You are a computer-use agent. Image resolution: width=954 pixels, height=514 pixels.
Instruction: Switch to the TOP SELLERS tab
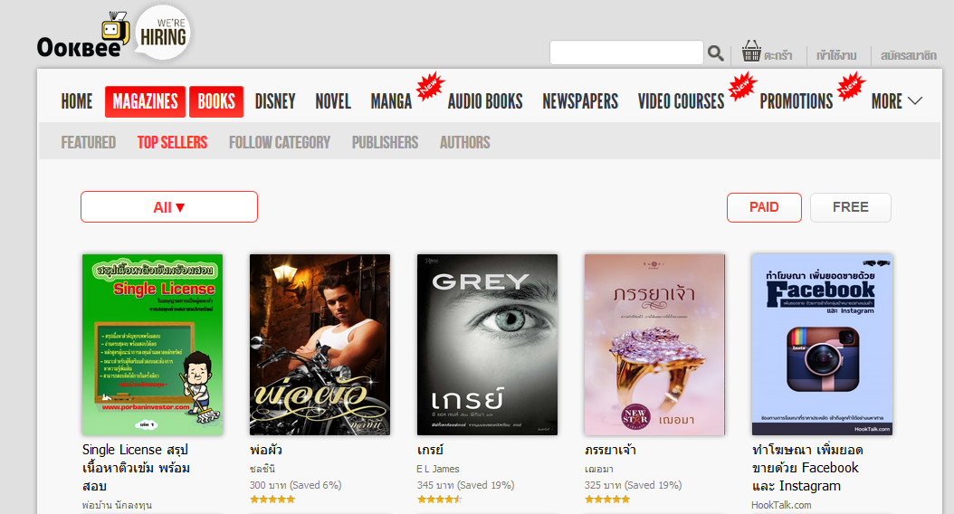tap(172, 142)
